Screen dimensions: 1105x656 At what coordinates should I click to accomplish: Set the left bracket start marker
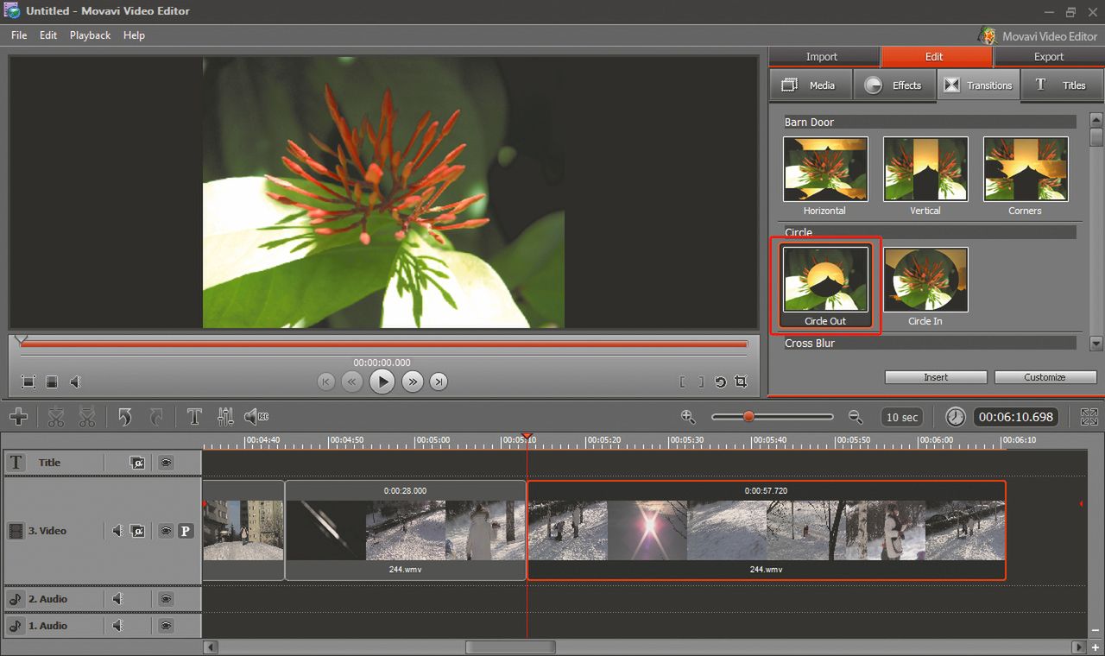pyautogui.click(x=682, y=382)
